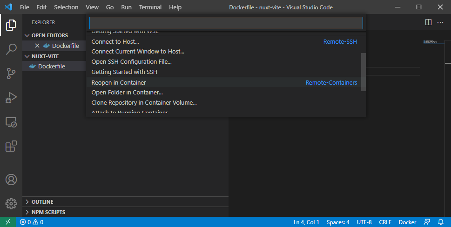Change language mode Docker
This screenshot has height=227, width=451.
407,222
